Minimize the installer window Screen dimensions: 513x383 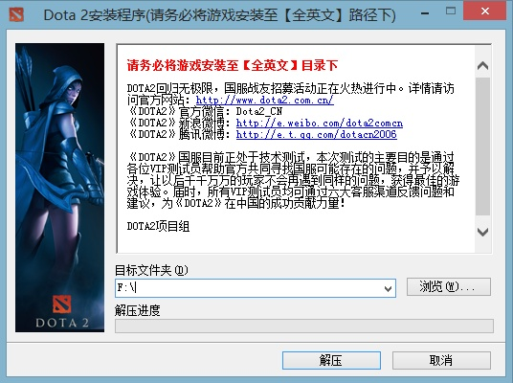425,13
